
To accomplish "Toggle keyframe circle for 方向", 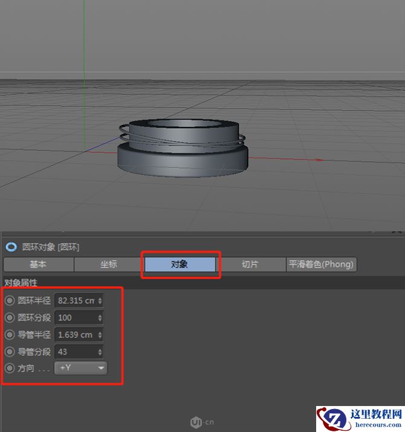I will click(10, 368).
